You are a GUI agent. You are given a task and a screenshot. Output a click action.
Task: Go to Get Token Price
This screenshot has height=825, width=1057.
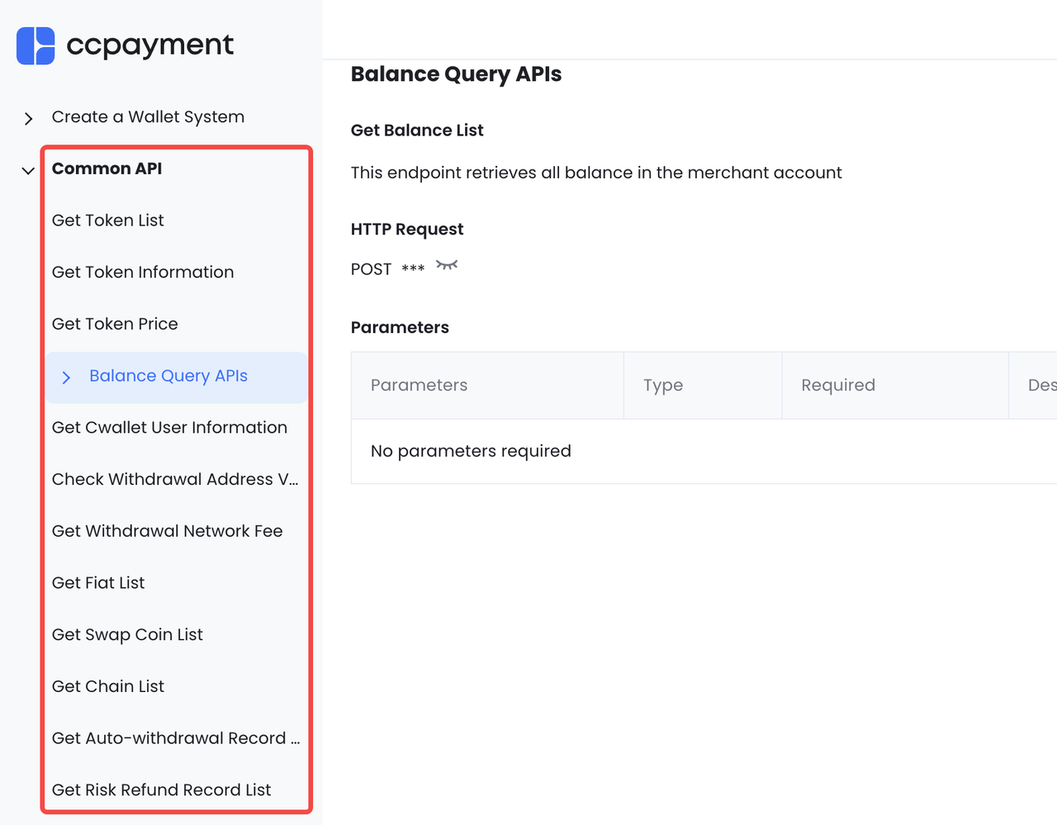coord(115,324)
